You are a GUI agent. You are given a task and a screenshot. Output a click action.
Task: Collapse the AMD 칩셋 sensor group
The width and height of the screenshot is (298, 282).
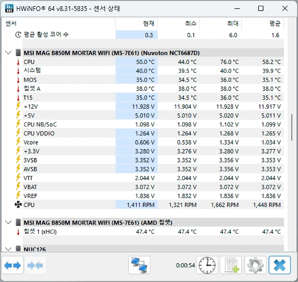[x=8, y=222]
